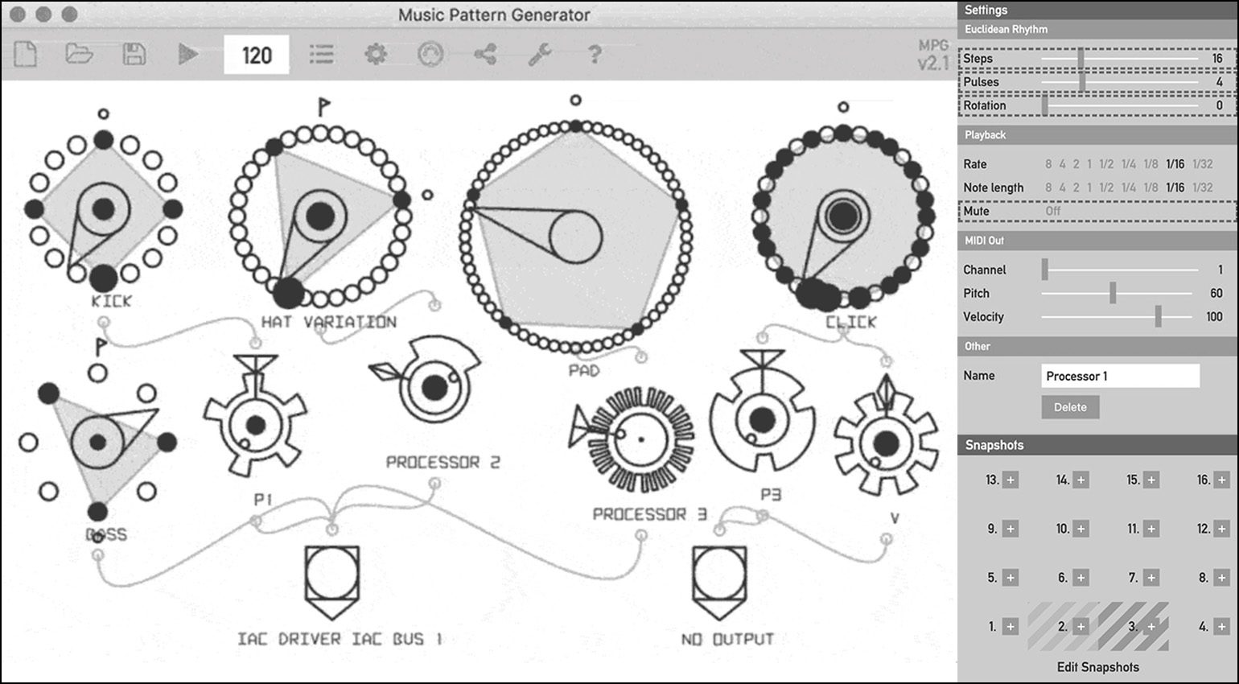Store snapshot 4 with its plus button
This screenshot has height=684, width=1239.
coord(1222,627)
